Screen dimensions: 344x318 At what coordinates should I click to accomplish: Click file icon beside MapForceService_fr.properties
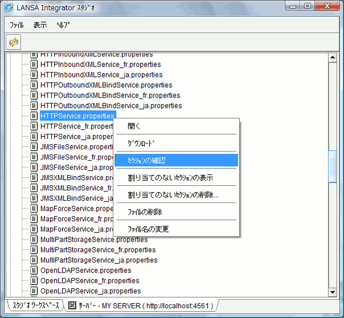[x=34, y=219]
